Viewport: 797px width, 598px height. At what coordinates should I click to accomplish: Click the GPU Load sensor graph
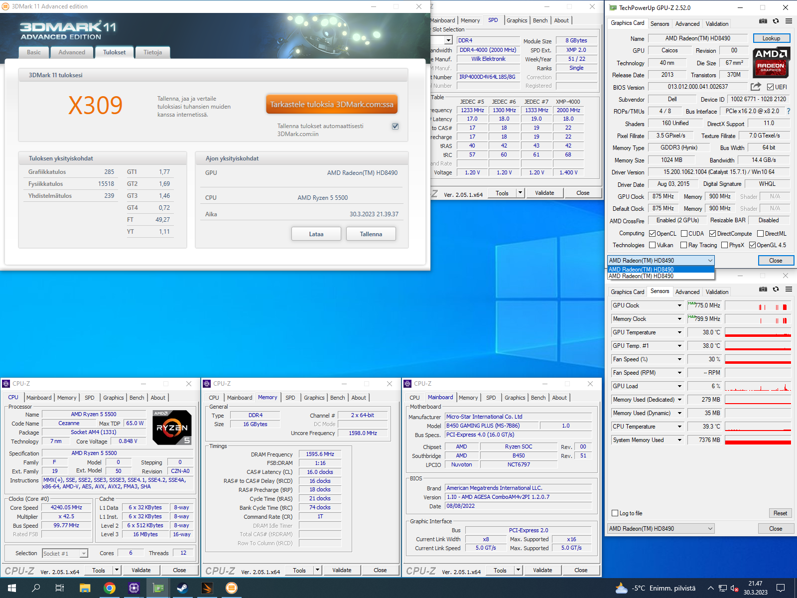click(758, 386)
